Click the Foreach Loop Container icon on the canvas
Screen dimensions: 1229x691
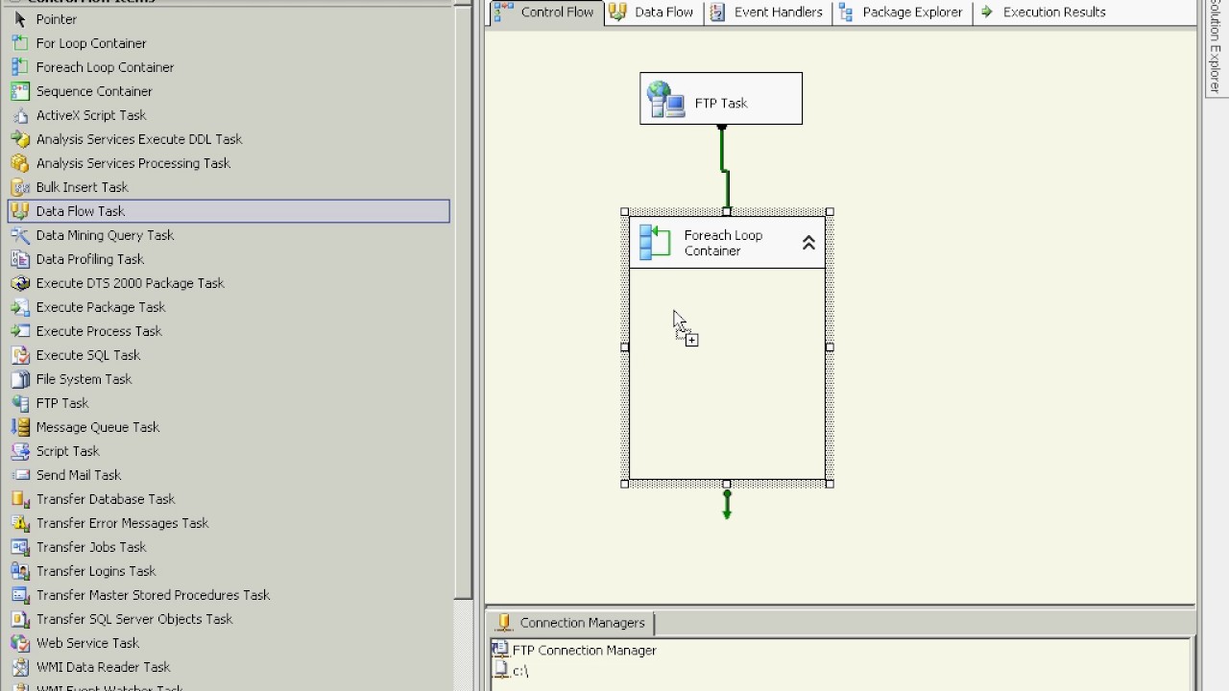coord(655,243)
